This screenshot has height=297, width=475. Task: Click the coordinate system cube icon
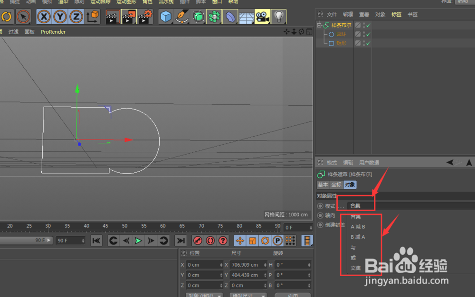[x=93, y=17]
